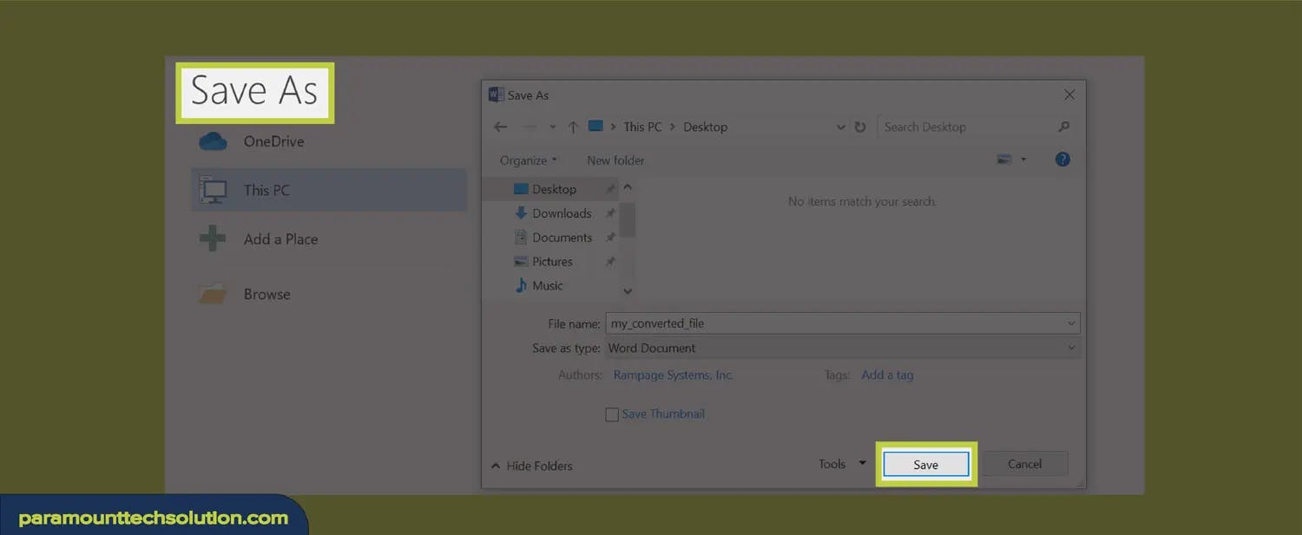Screen dimensions: 1302x535
Task: Refresh the Desktop folder view
Action: (x=860, y=127)
